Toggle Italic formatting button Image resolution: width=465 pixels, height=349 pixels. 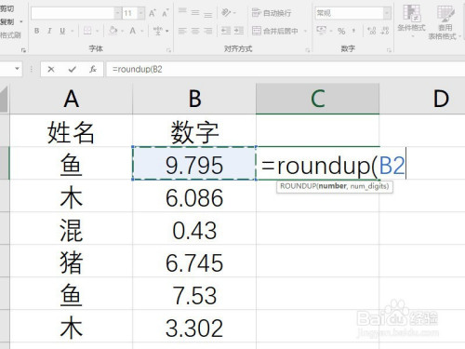tap(49, 31)
